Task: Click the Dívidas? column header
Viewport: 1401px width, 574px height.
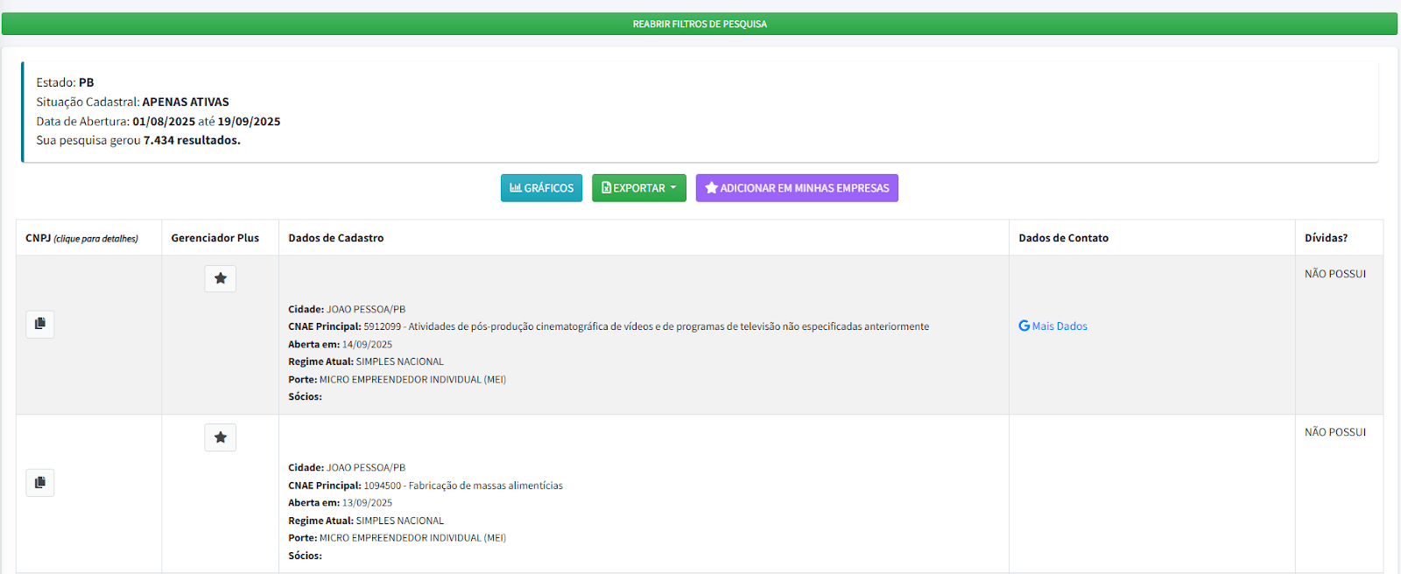Action: [1326, 238]
